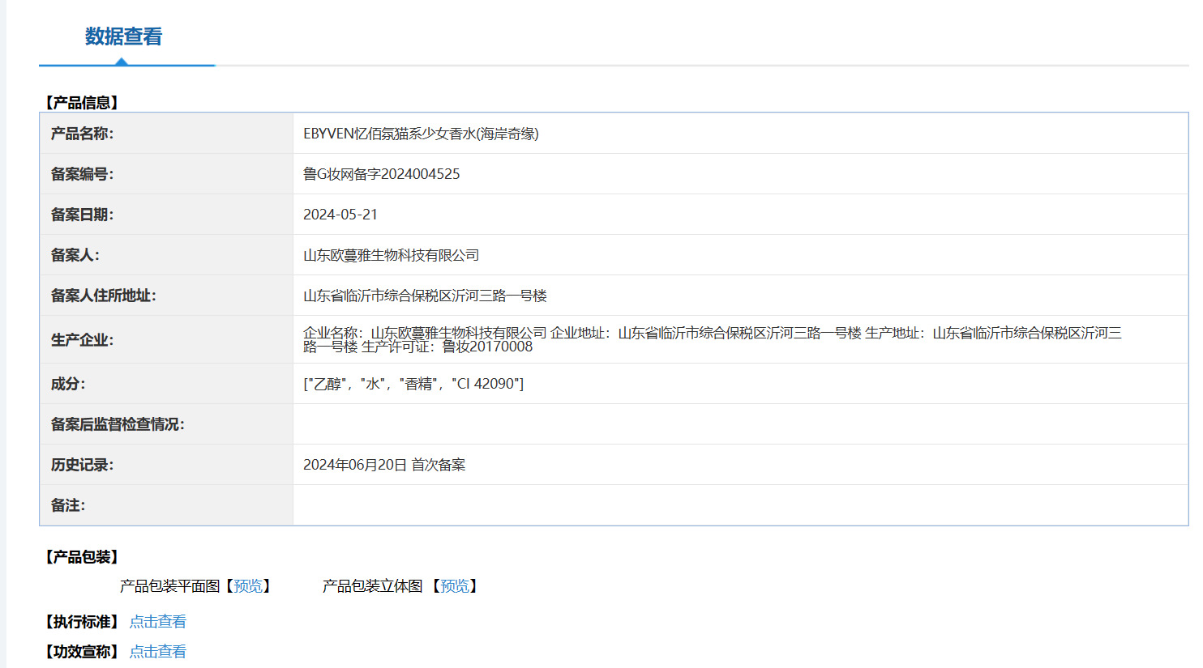Image resolution: width=1203 pixels, height=668 pixels.
Task: Click the 备案编号 row label
Action: point(82,174)
